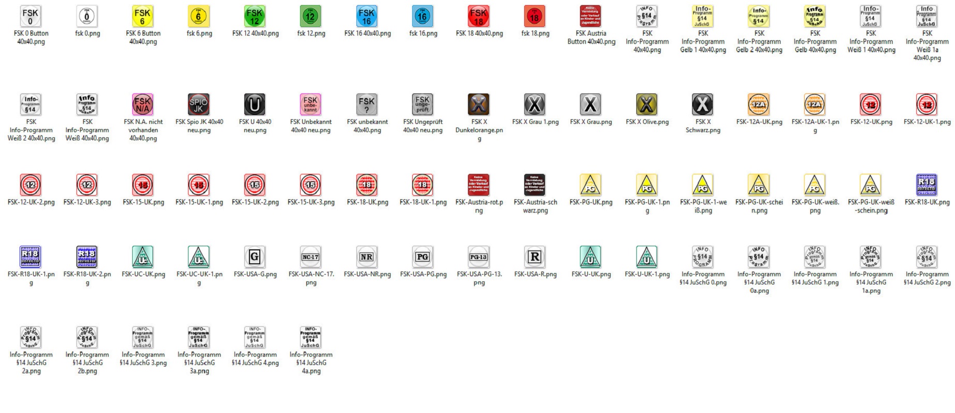Click the Info-Programm §14 JuSchG 4a.png icon
Image resolution: width=955 pixels, height=413 pixels.
[x=311, y=337]
